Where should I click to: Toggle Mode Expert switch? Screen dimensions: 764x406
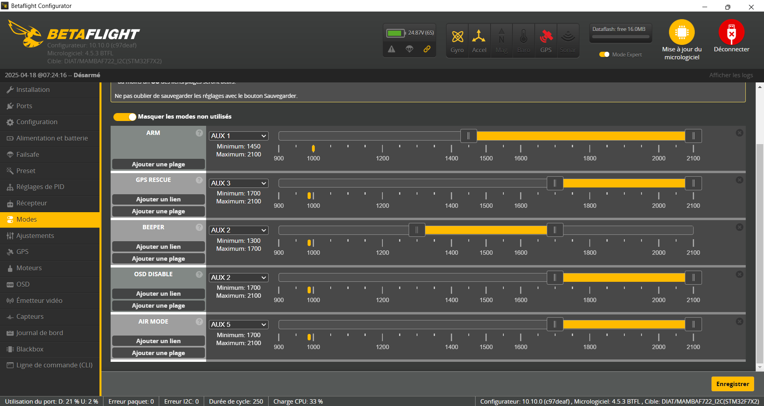tap(604, 55)
